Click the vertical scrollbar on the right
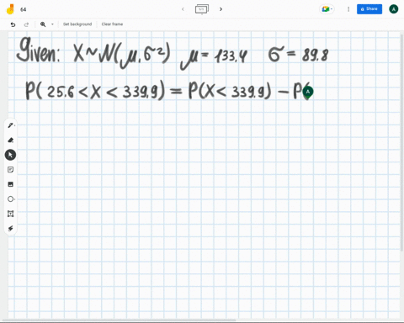Image resolution: width=404 pixels, height=323 pixels. (x=402, y=143)
